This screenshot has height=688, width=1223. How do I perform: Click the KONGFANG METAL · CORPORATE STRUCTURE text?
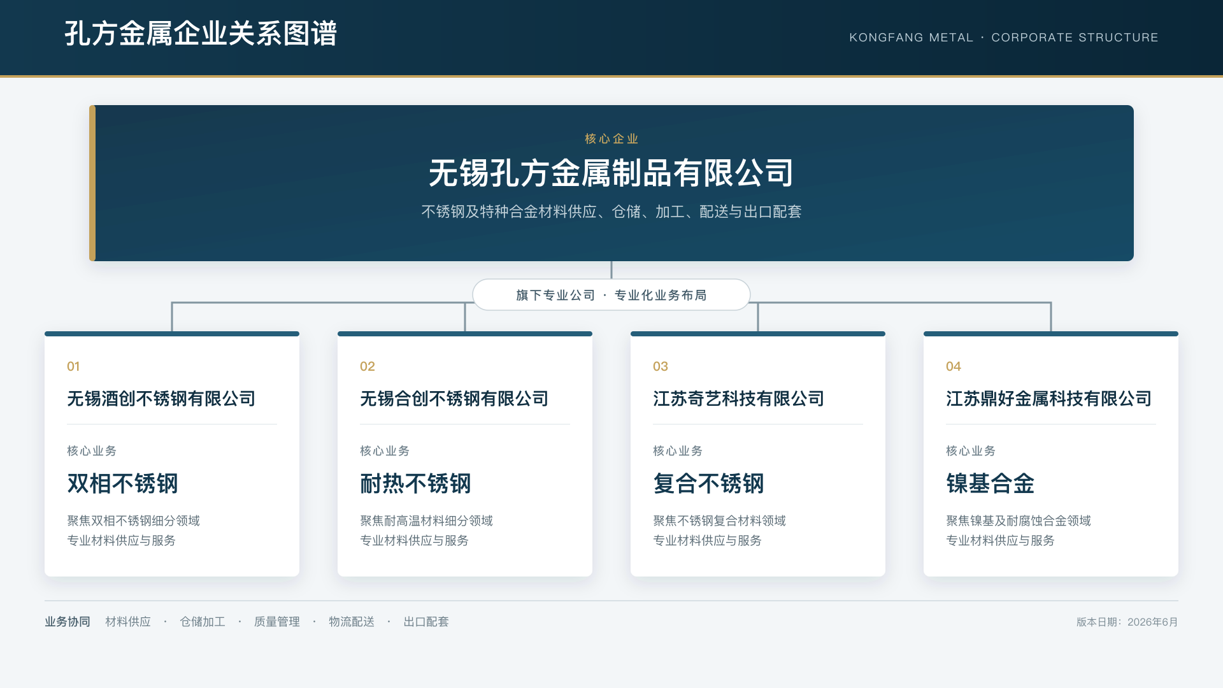(1004, 38)
